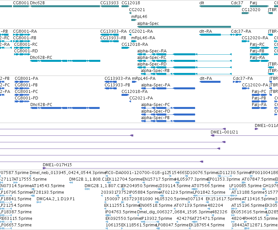Open the CG13933-RA transcript
This screenshot has height=230, width=278.
[x=109, y=35]
